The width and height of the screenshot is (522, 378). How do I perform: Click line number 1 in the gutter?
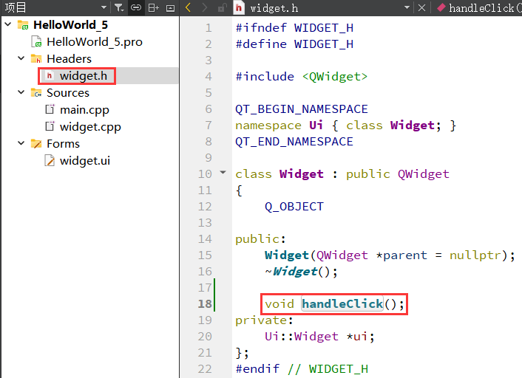pos(209,28)
